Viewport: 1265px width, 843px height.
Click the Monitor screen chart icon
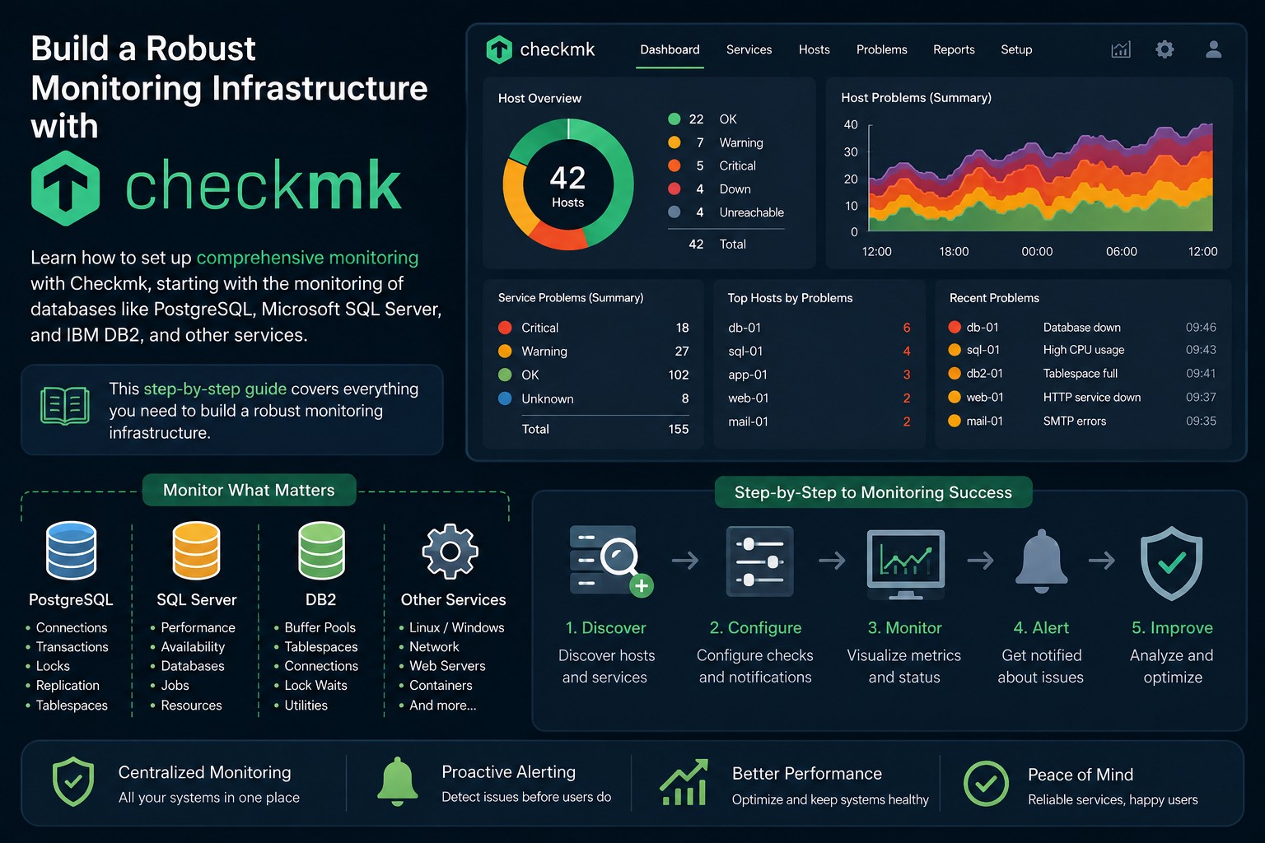click(906, 564)
